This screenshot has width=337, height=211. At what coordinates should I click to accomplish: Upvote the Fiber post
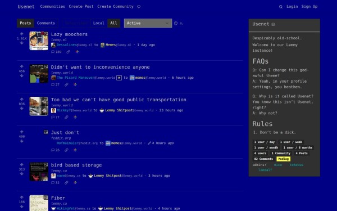pyautogui.click(x=22, y=197)
